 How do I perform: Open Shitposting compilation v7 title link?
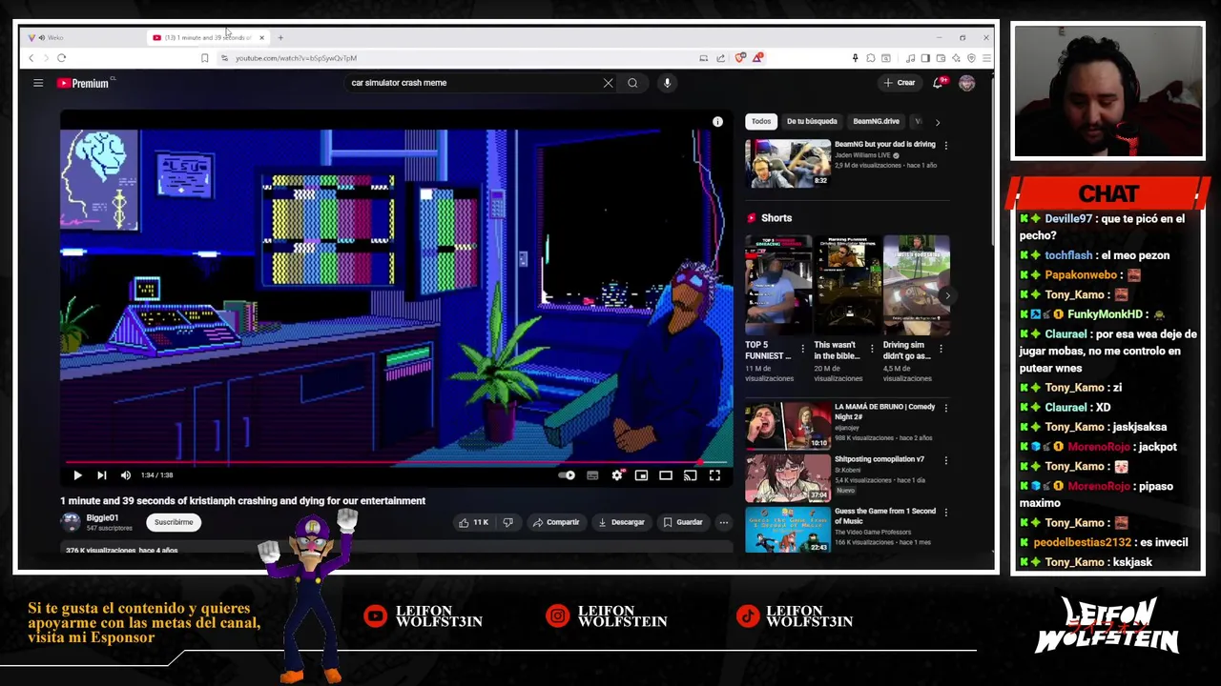[x=879, y=459]
